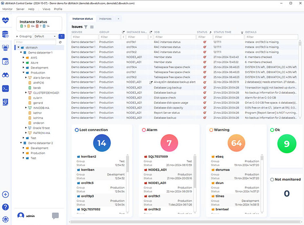Viewport: 304px width, 225px height.
Task: Select the gerrard instance in tree
Action: click(38, 102)
